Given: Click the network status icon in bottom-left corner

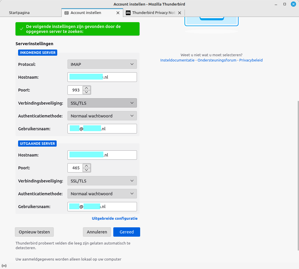Looking at the screenshot, I should pyautogui.click(x=4, y=266).
